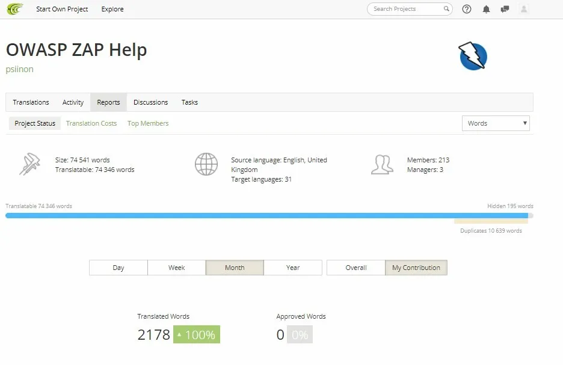Click the 'Duplicates 10 639 words' label

click(x=491, y=231)
